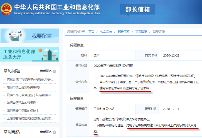Click arrow icon beside 常用电话 查看更多
202x138 pixels.
54,132
